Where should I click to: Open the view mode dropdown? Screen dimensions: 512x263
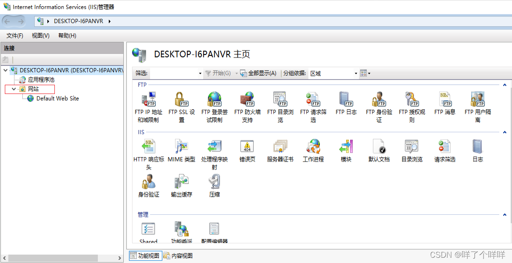[x=365, y=73]
